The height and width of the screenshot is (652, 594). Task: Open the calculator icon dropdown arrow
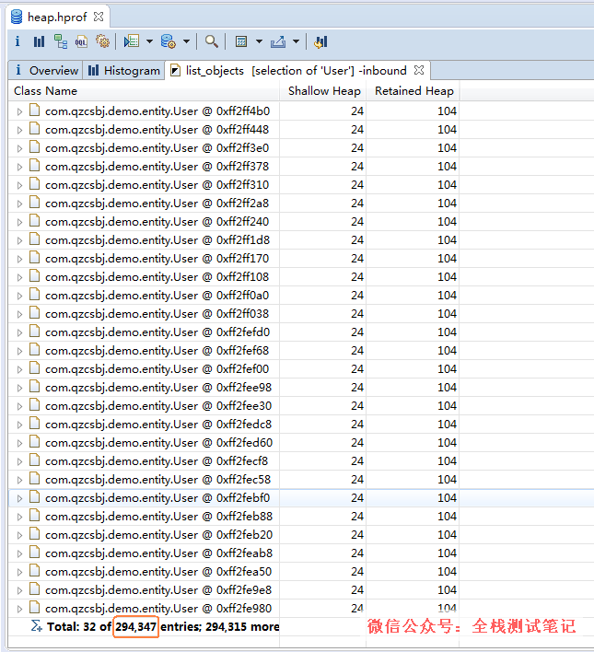[x=259, y=41]
